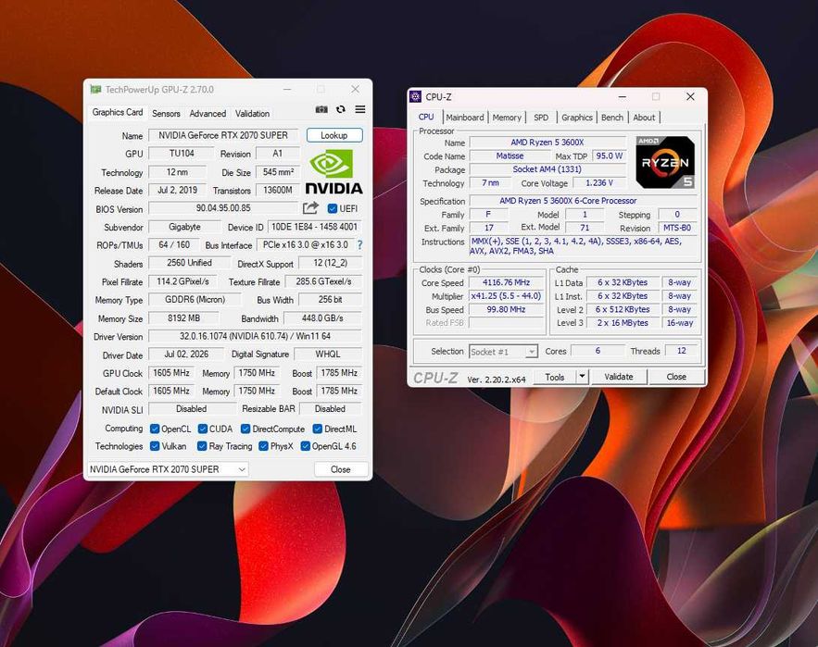The width and height of the screenshot is (818, 647).
Task: Toggle the CUDA checkbox
Action: click(x=202, y=429)
